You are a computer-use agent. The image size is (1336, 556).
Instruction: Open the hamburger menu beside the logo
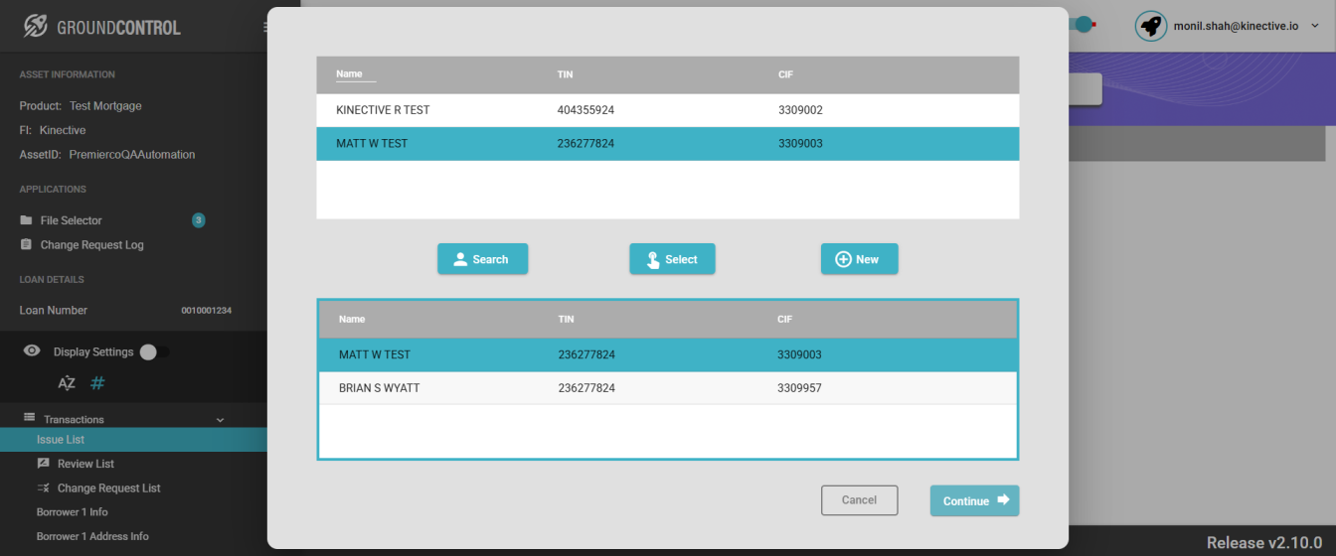(x=265, y=27)
